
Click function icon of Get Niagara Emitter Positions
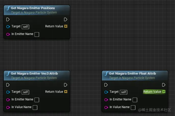pyautogui.click(x=8, y=8)
